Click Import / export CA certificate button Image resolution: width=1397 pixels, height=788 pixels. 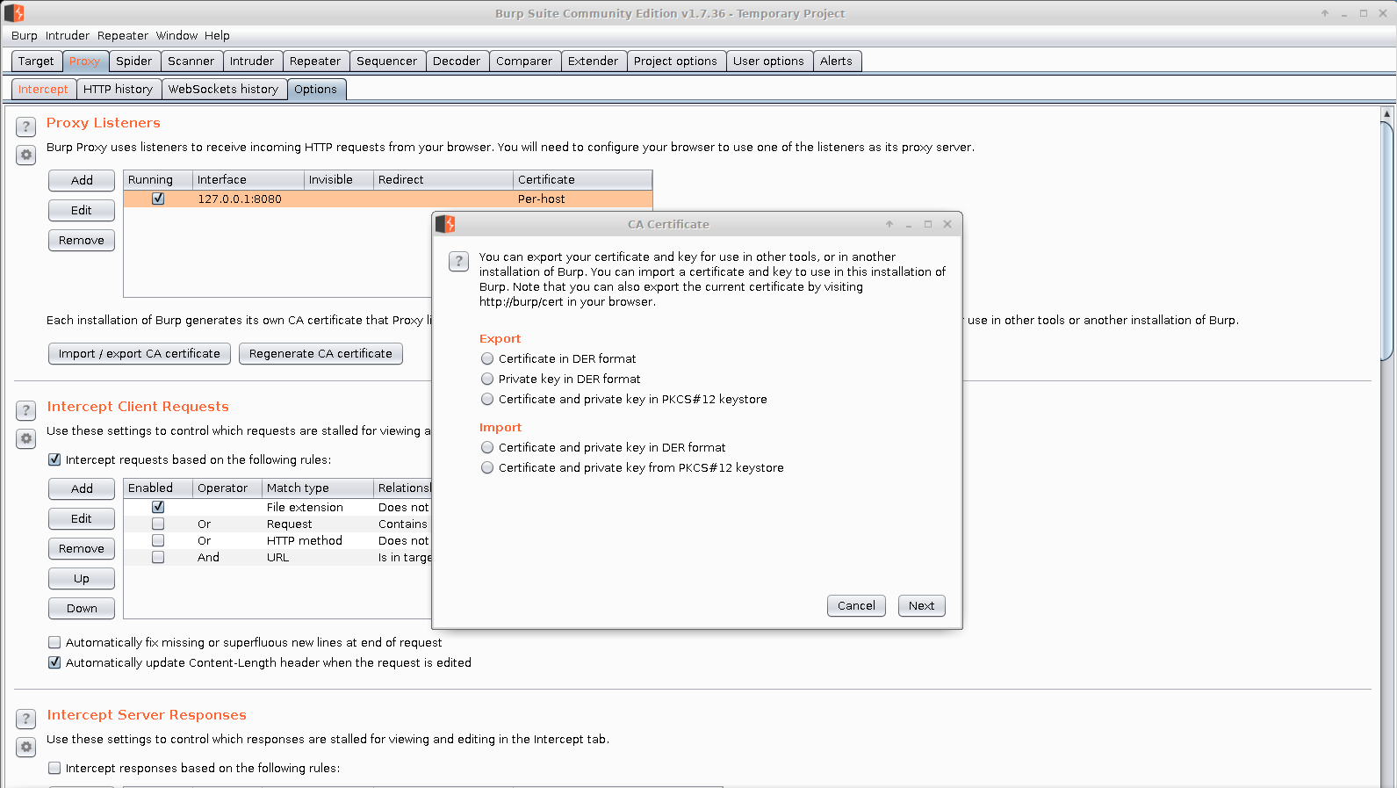point(140,353)
